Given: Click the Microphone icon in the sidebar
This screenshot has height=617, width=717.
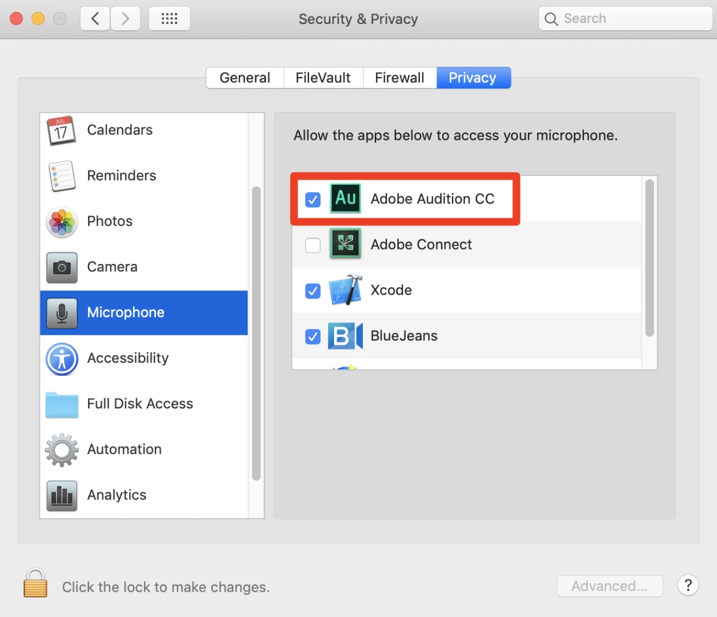Looking at the screenshot, I should tap(62, 313).
